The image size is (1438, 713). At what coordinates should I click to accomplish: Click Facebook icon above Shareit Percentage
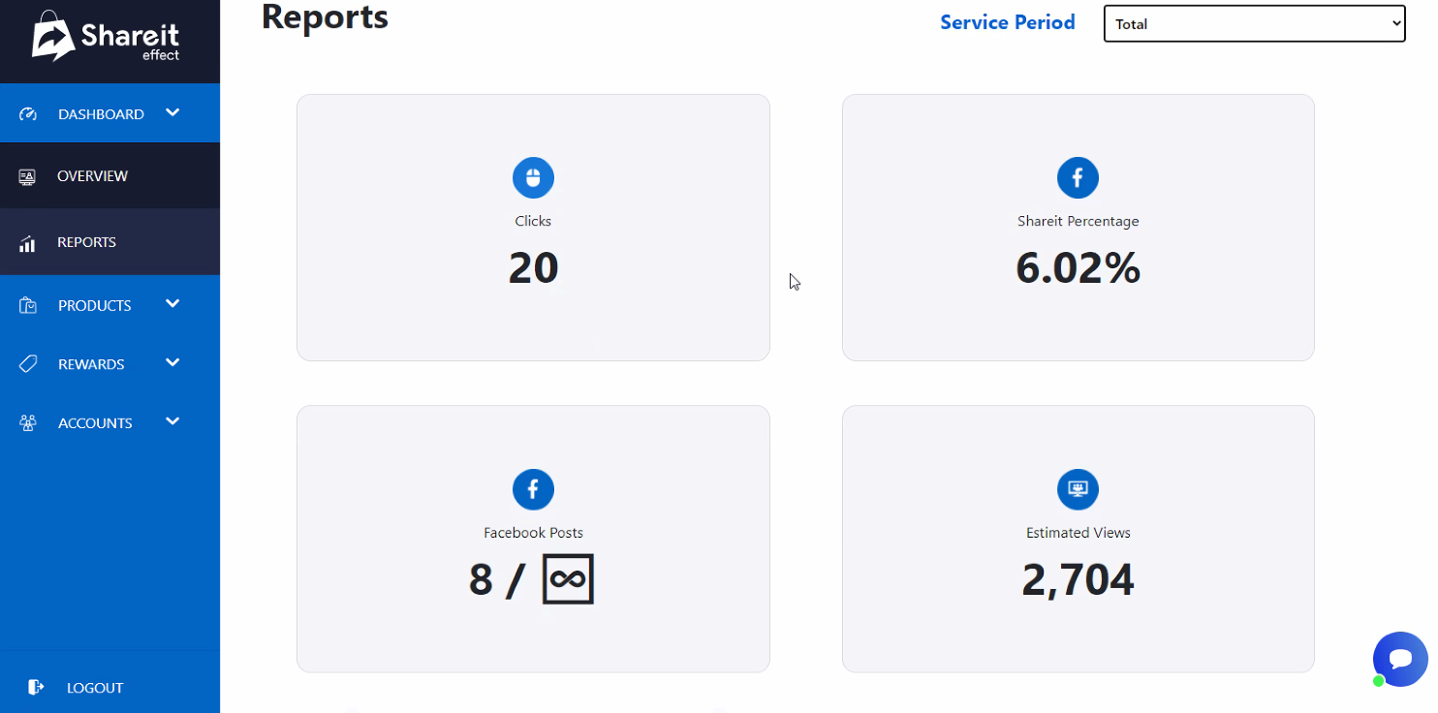(1078, 178)
